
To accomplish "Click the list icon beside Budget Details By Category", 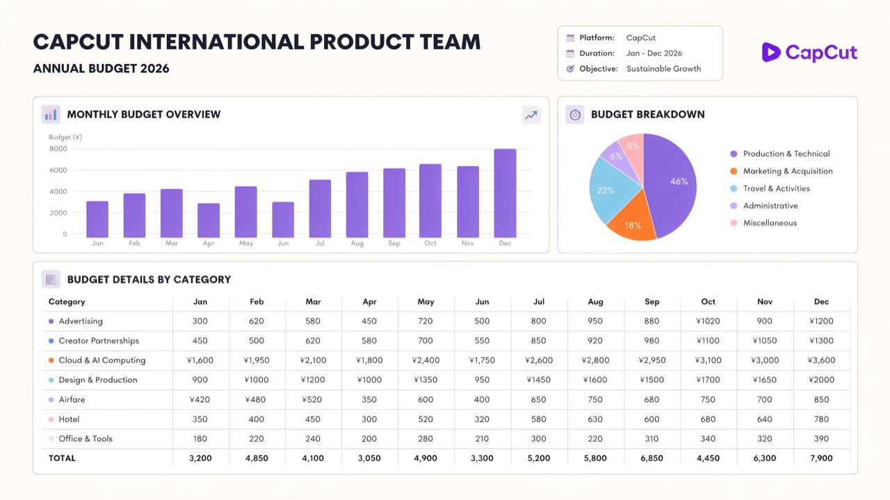I will coord(51,280).
